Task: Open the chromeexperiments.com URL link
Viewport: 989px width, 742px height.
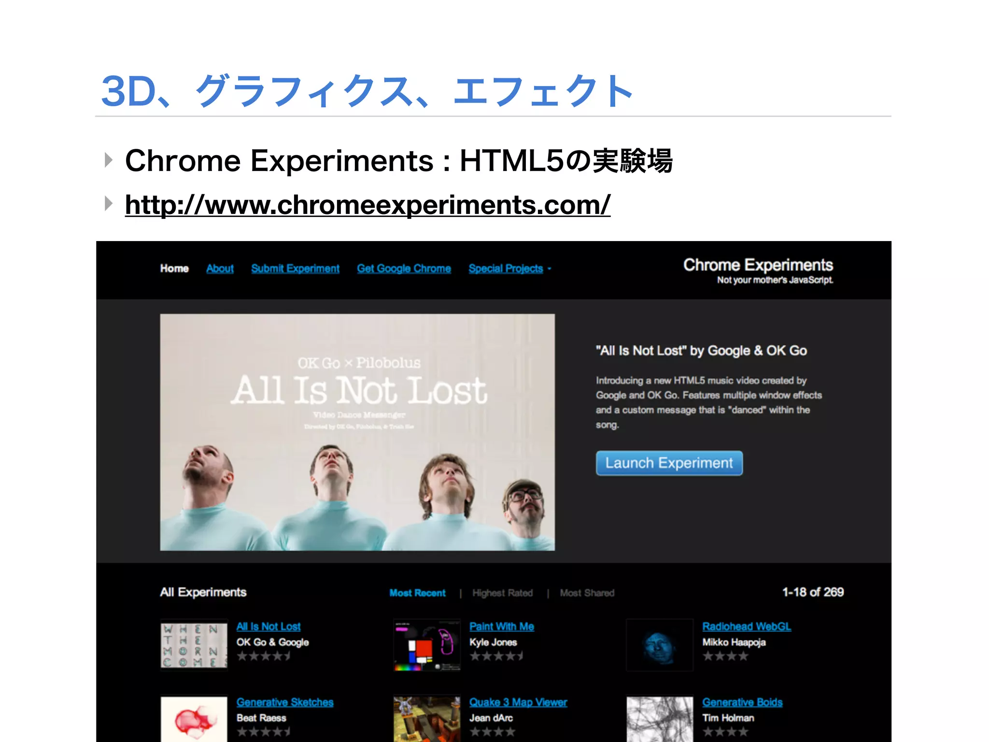Action: [x=367, y=205]
